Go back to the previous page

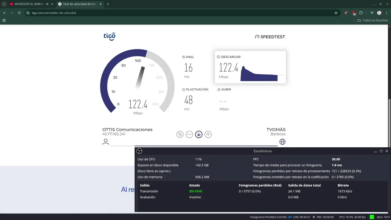(4, 13)
